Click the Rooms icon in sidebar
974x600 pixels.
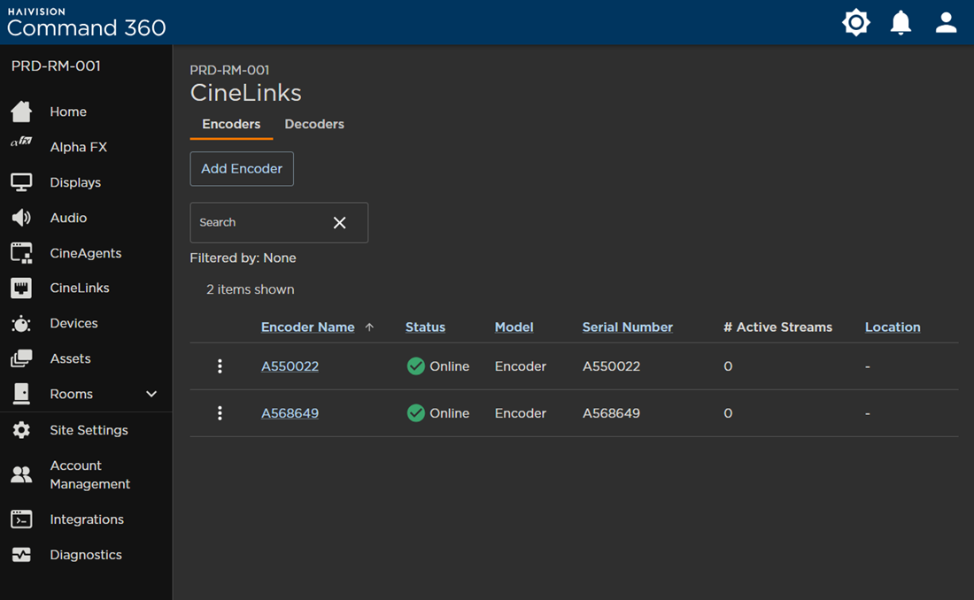tap(21, 394)
